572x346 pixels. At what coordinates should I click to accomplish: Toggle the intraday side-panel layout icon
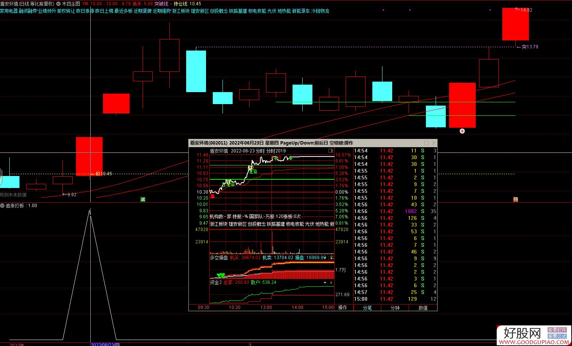(x=331, y=151)
